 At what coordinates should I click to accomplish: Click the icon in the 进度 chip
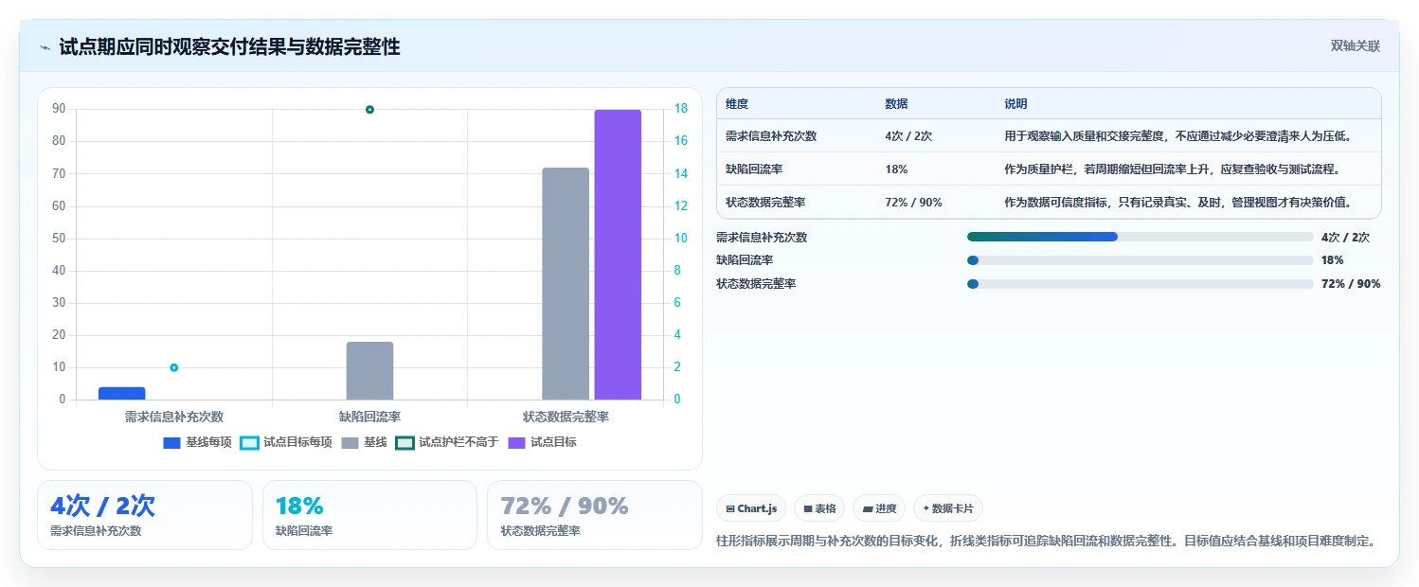(x=867, y=508)
